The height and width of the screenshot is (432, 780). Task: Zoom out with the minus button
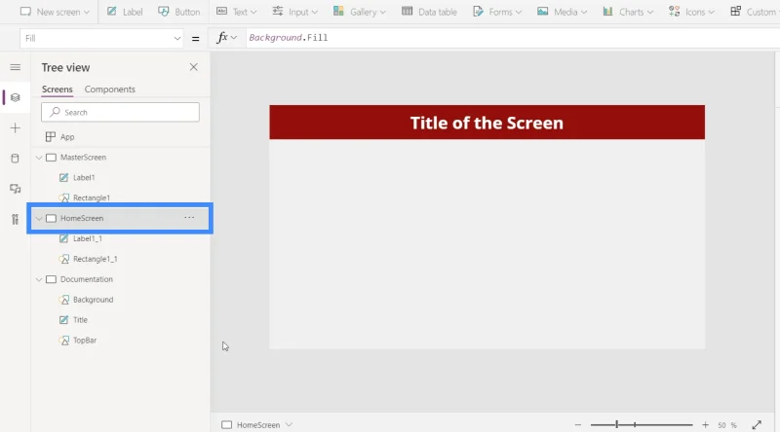[x=577, y=425]
